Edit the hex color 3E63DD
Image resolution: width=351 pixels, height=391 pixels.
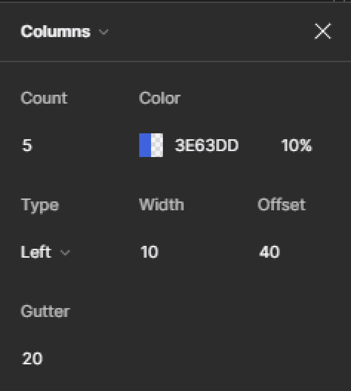[207, 145]
